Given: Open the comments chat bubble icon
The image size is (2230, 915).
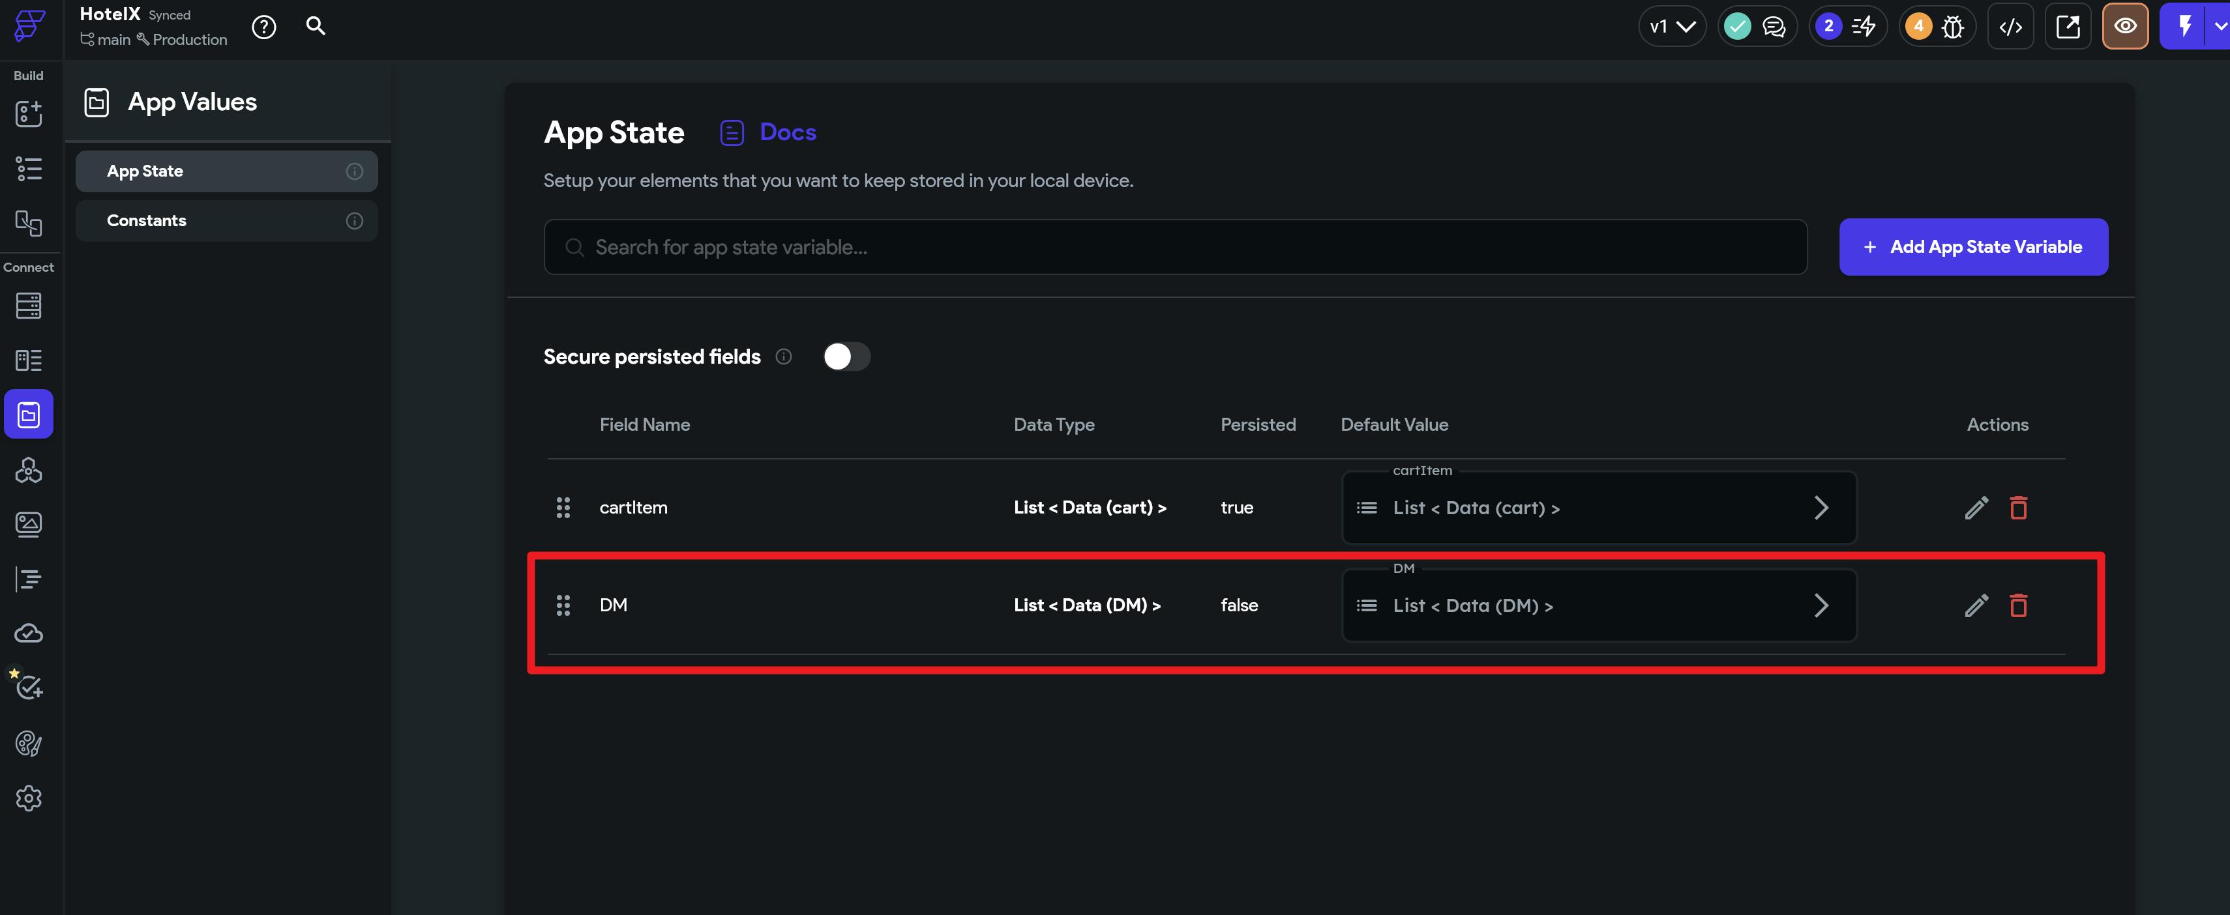Looking at the screenshot, I should pyautogui.click(x=1774, y=27).
